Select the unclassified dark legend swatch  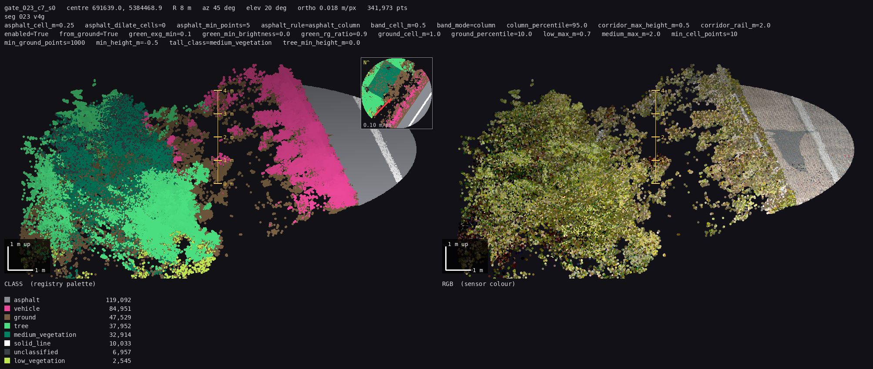point(7,352)
